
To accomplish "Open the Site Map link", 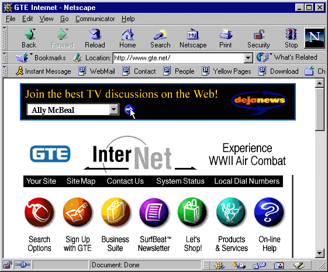I will 81,181.
